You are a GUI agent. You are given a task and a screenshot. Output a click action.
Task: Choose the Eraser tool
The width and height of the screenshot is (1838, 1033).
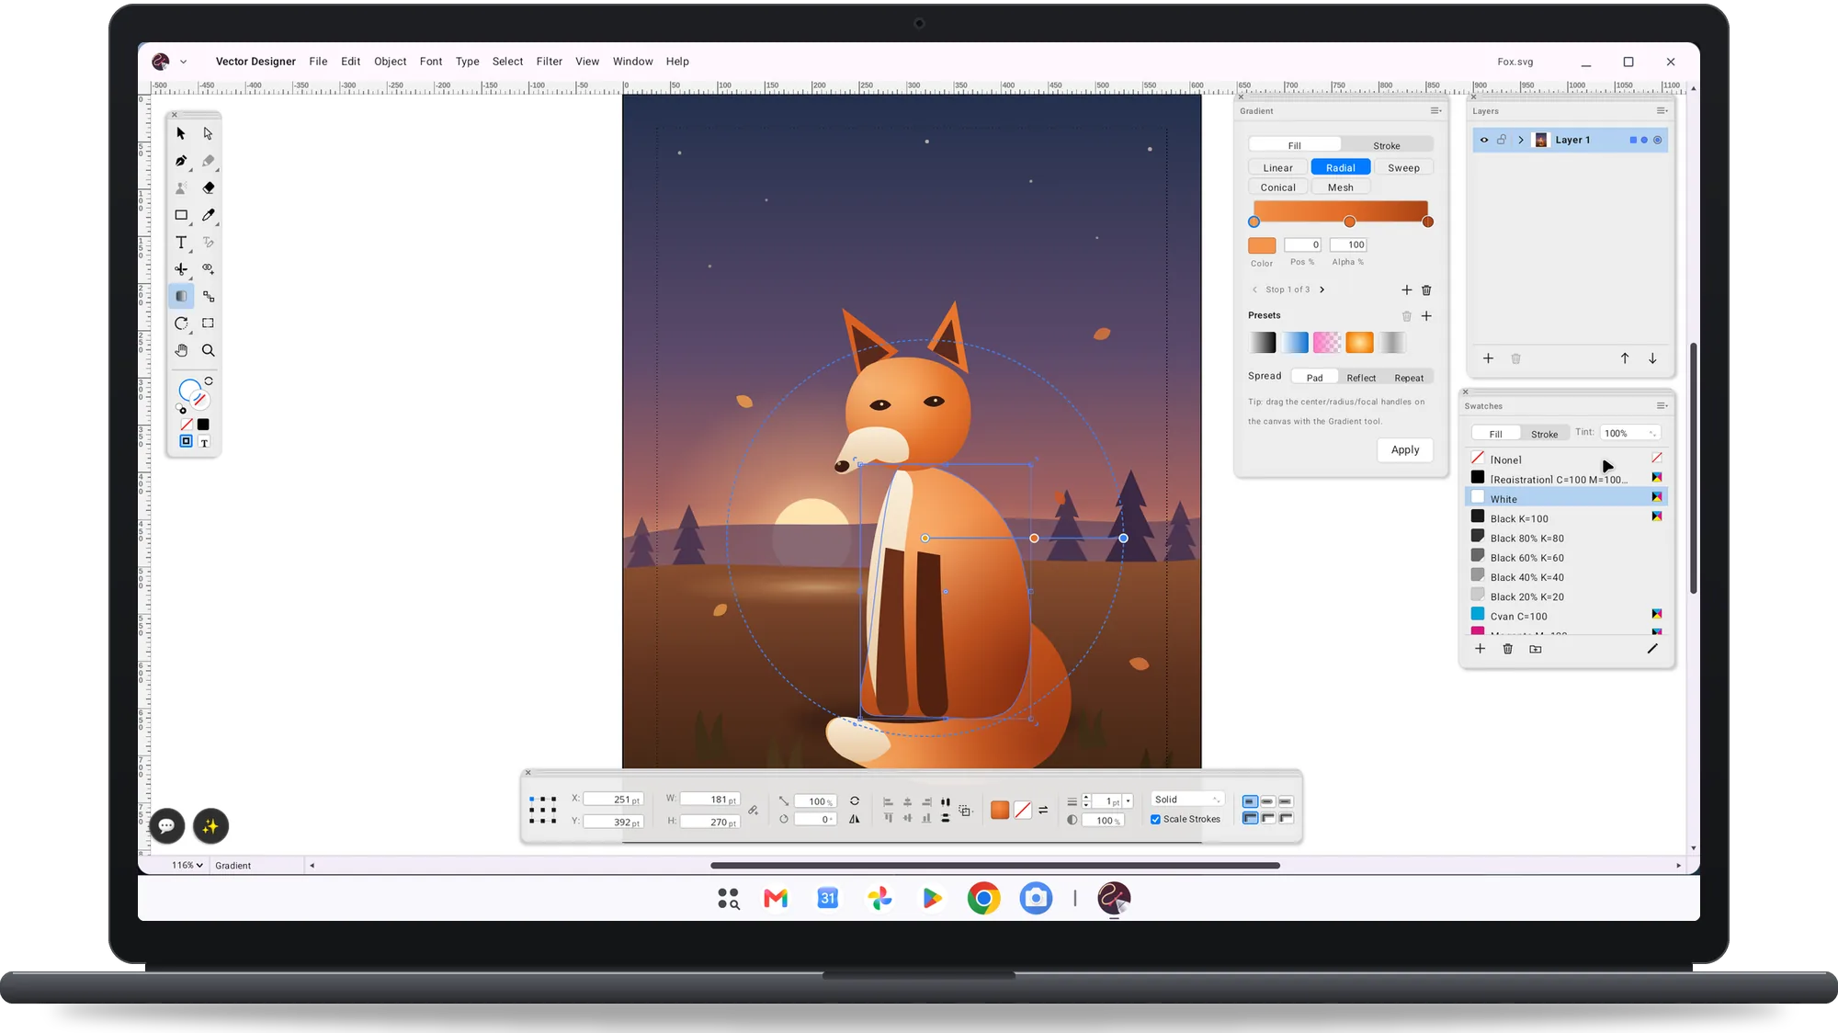coord(209,187)
